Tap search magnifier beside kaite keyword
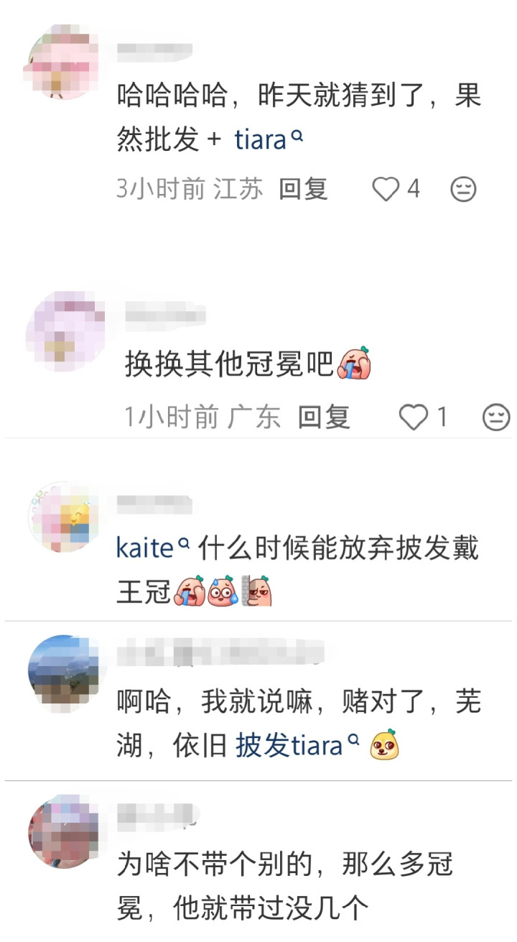517x942 pixels. pos(183,545)
